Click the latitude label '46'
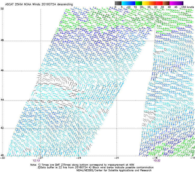Viewport: 195px width, 172px height. pos(2,70)
